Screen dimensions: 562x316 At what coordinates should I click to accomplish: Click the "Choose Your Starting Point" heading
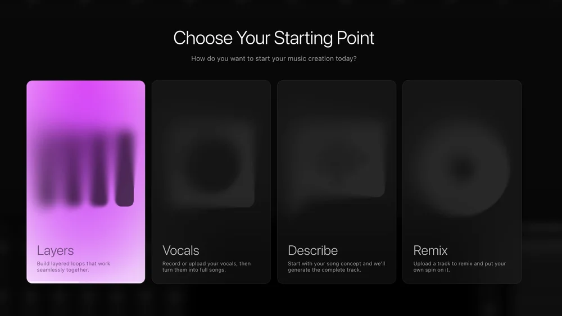coord(274,38)
